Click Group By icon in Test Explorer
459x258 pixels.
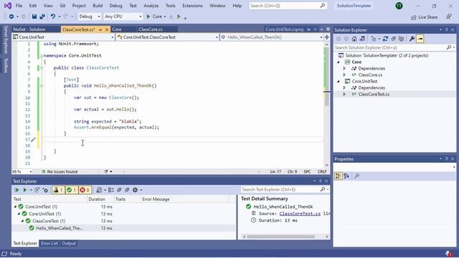click(x=111, y=190)
